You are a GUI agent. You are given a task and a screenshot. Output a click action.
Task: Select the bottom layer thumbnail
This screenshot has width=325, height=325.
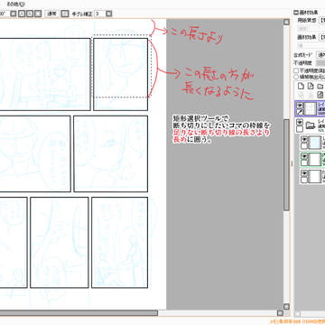pyautogui.click(x=315, y=177)
